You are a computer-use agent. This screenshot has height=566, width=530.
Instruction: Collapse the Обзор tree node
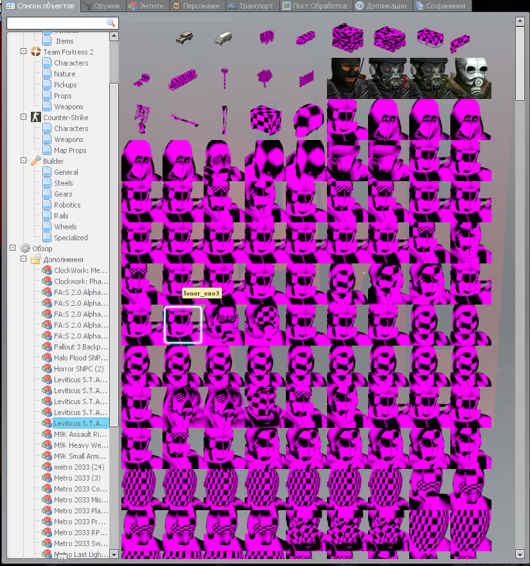pos(13,248)
